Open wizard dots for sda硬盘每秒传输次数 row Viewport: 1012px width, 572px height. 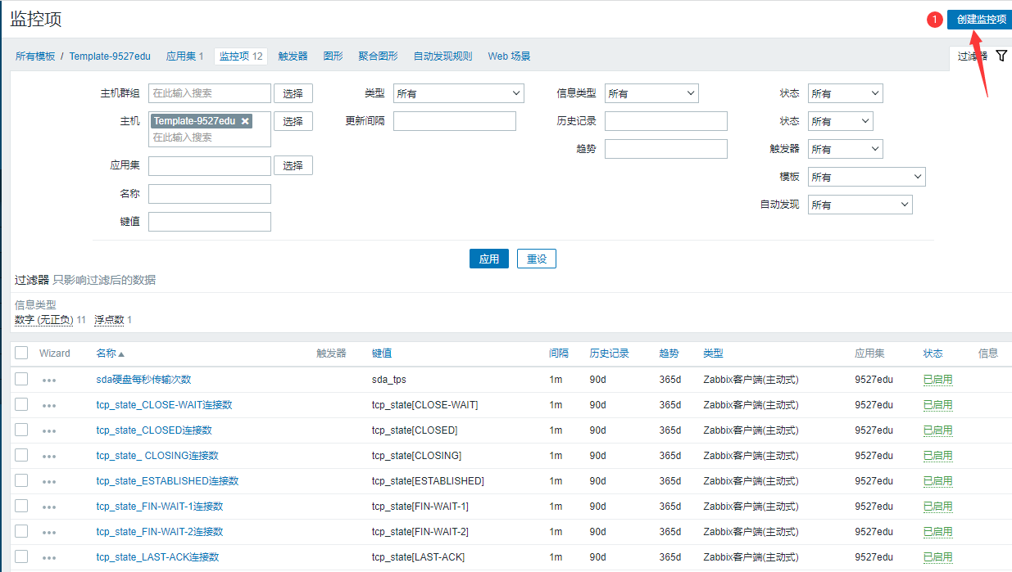(49, 381)
